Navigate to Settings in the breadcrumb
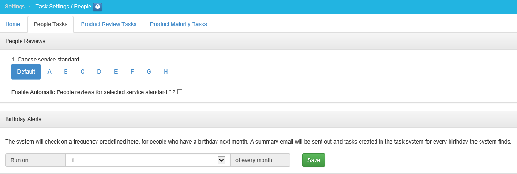 pos(15,6)
